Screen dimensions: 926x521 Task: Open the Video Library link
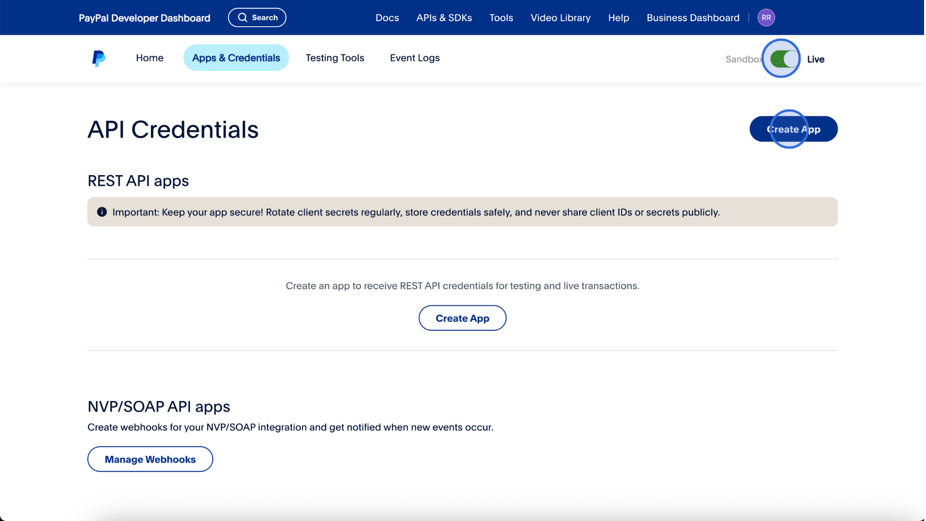coord(560,18)
